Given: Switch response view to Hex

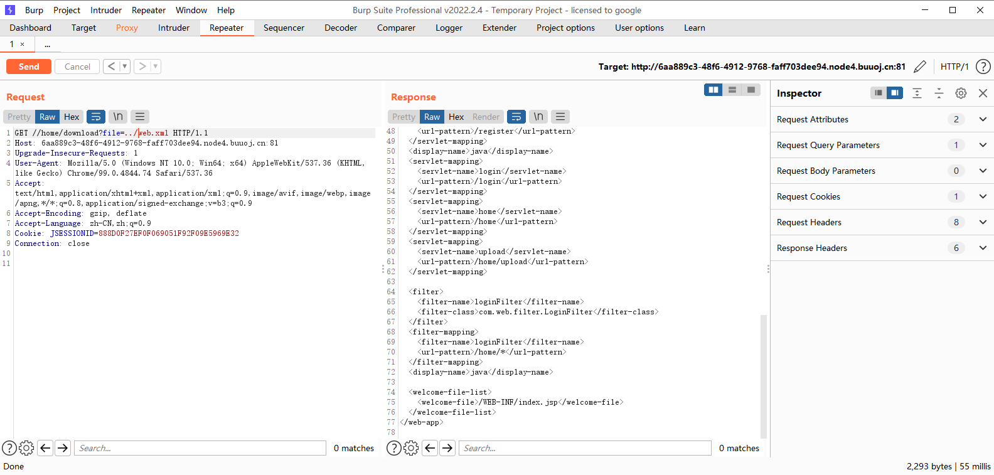Looking at the screenshot, I should [x=456, y=117].
